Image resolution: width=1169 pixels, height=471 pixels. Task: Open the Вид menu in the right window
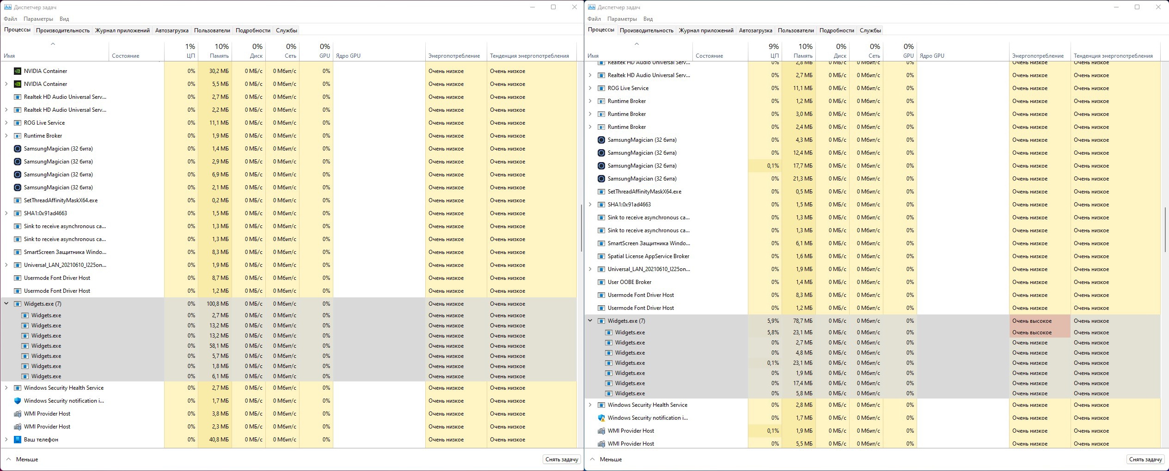click(x=648, y=19)
